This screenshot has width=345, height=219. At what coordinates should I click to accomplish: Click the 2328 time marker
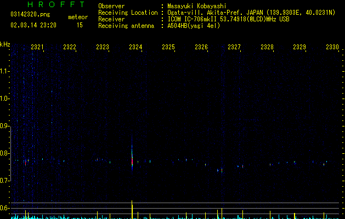[267, 47]
